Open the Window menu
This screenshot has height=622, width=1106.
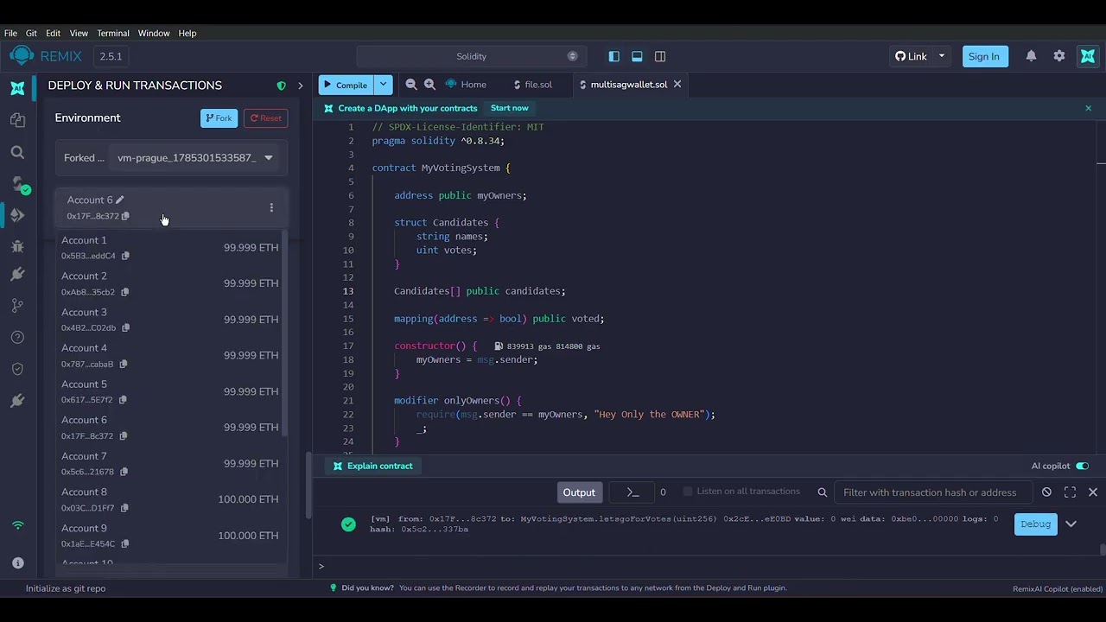coord(154,33)
